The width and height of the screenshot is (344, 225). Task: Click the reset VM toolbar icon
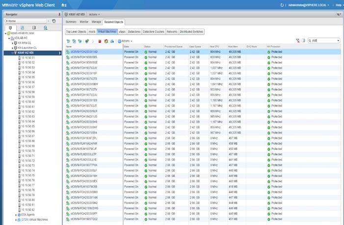pos(106,41)
